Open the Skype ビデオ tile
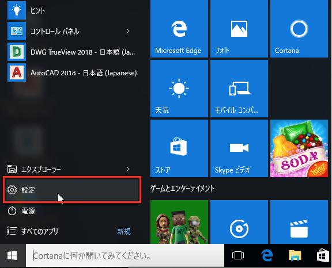Viewport: 332px width, 268px height. coord(239,148)
